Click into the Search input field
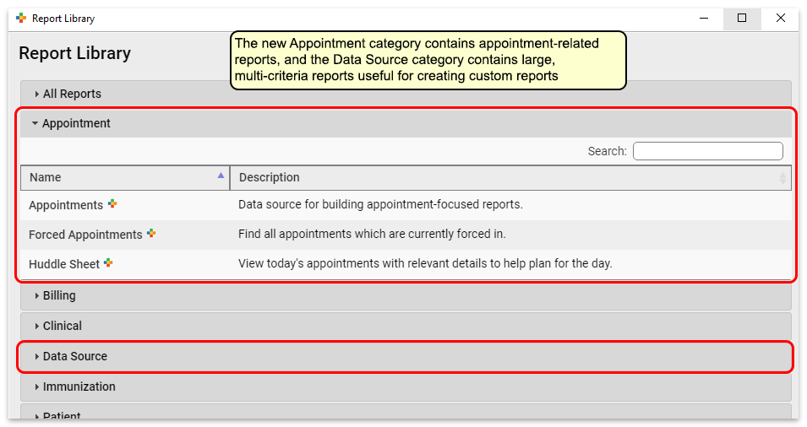 click(x=707, y=151)
